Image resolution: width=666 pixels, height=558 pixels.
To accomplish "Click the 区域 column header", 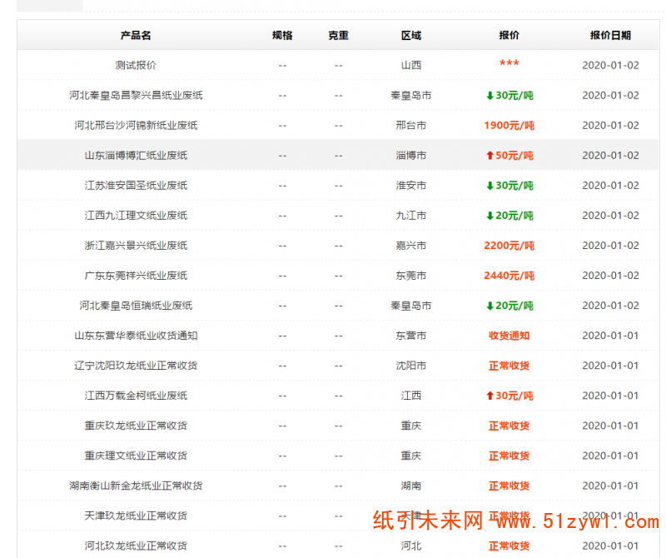I will [x=412, y=35].
